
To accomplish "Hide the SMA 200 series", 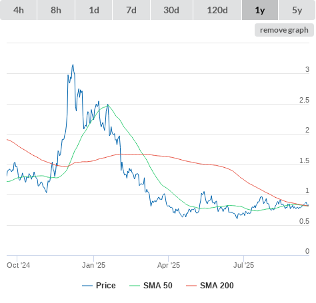I will (217, 286).
